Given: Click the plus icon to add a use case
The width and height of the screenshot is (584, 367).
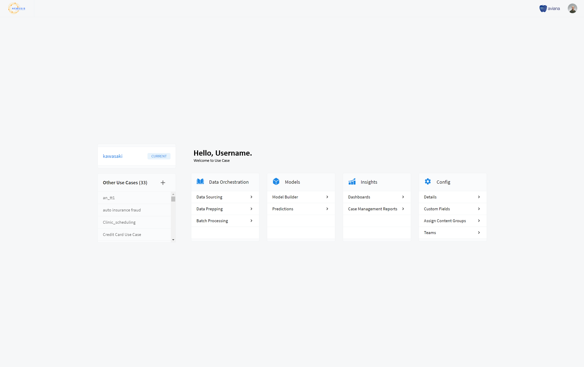Looking at the screenshot, I should pyautogui.click(x=163, y=183).
